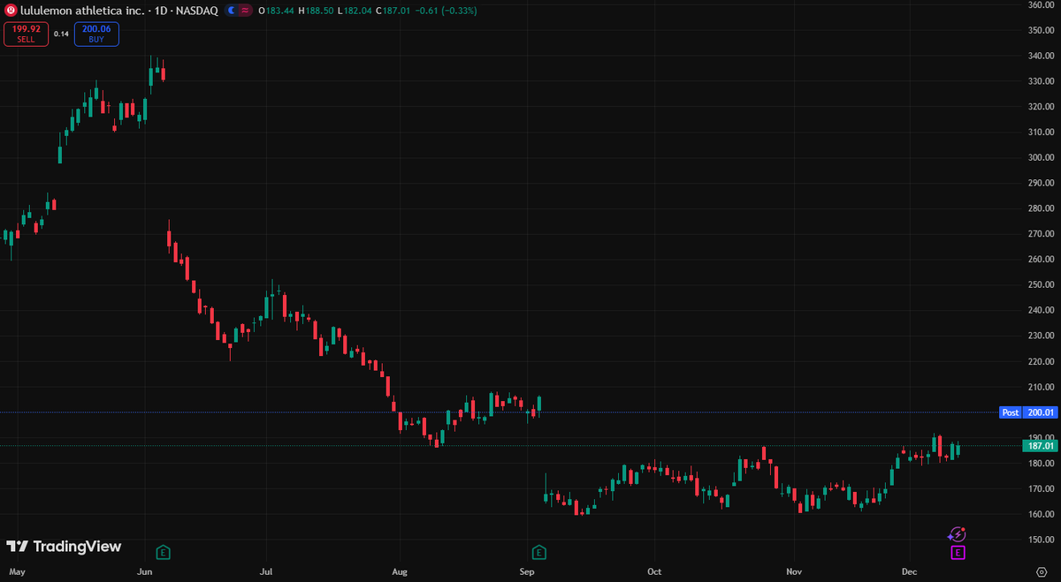Click the NASDAQ exchange text in the title
Screen dimensions: 1061x582
(197, 11)
